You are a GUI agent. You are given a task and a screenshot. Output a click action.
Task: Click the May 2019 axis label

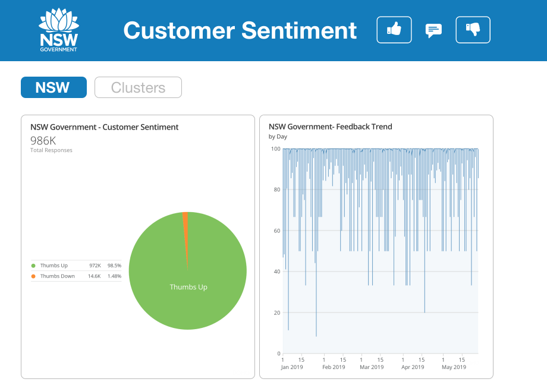point(454,367)
